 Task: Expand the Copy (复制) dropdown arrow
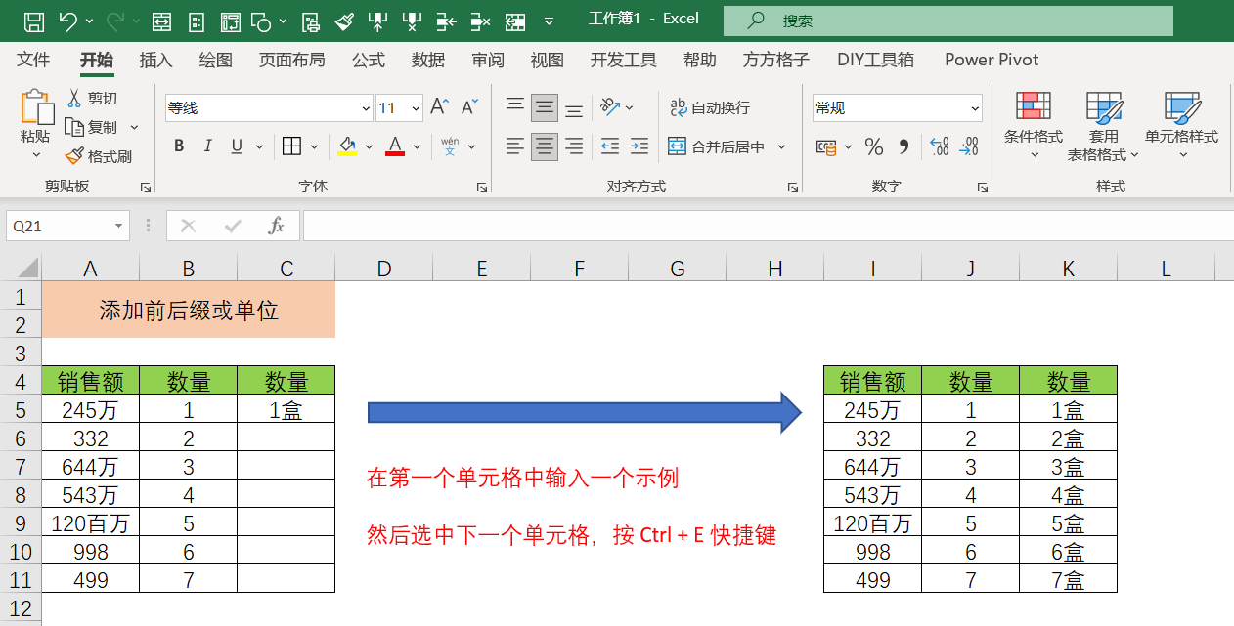pos(135,127)
